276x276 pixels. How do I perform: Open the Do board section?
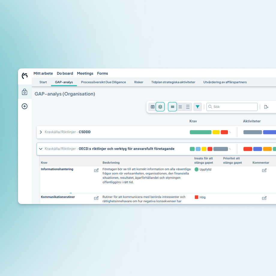pyautogui.click(x=65, y=73)
